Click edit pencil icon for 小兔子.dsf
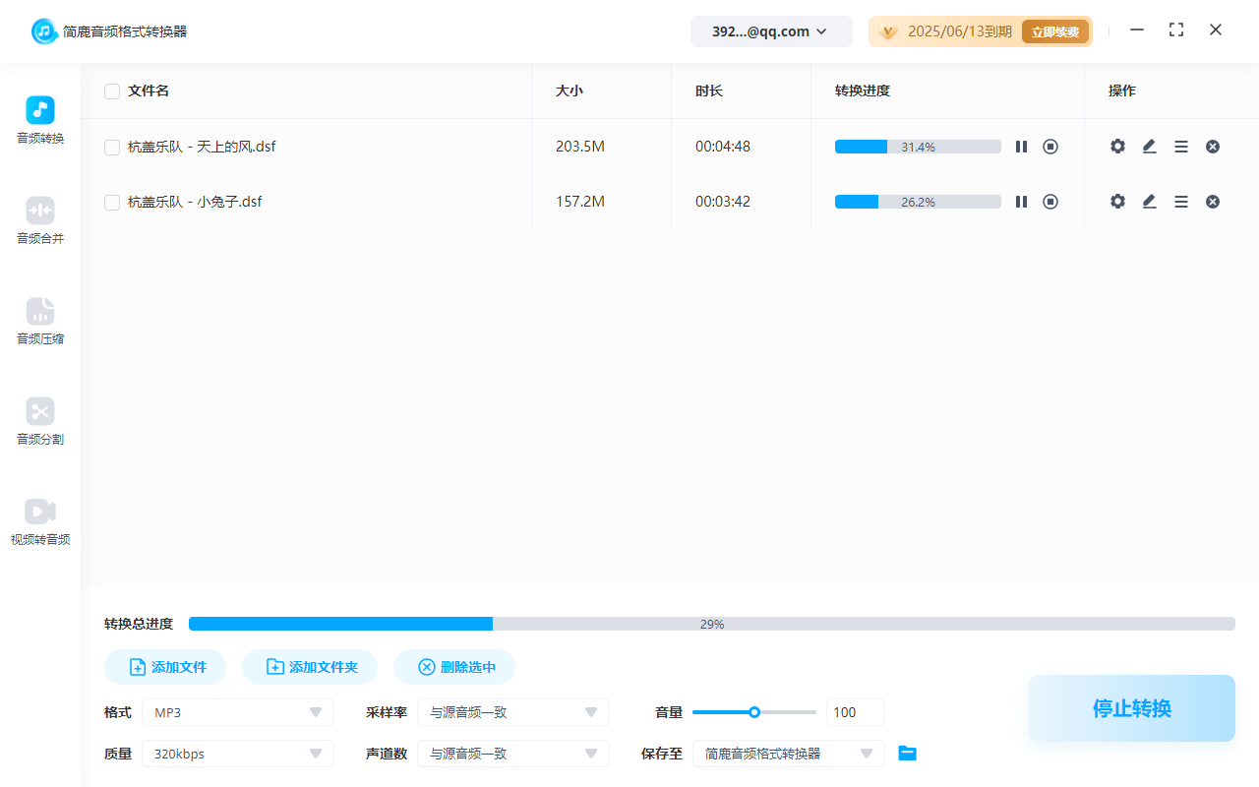 [x=1149, y=202]
